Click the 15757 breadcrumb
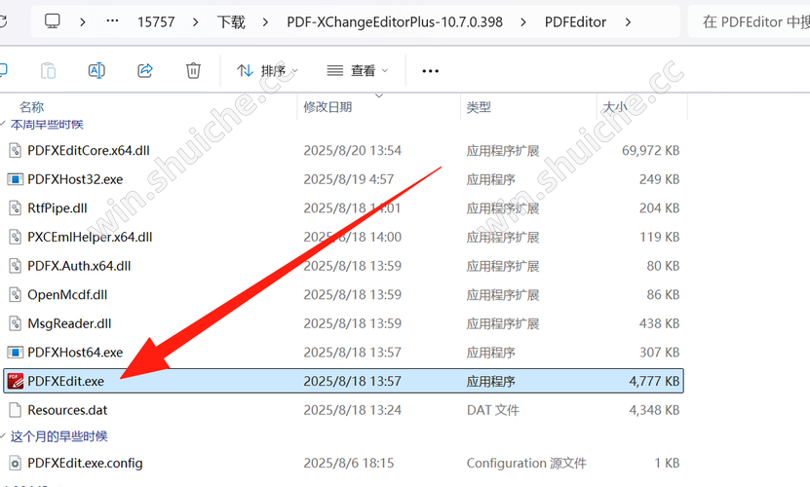 click(x=156, y=22)
